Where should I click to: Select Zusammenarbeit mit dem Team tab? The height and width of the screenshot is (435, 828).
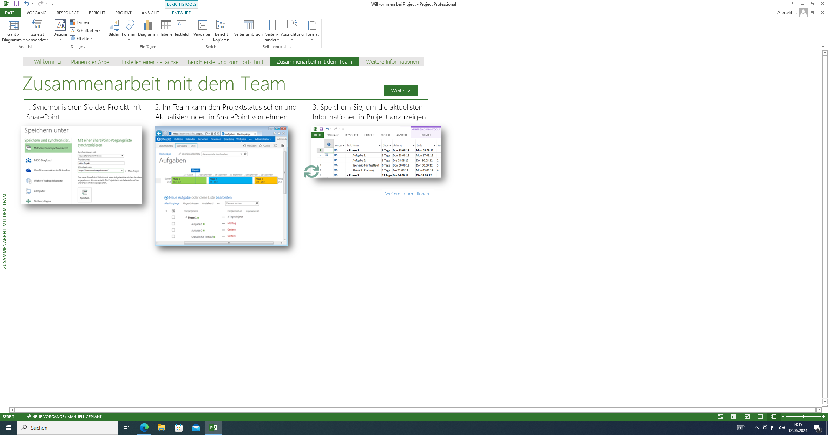(x=314, y=61)
